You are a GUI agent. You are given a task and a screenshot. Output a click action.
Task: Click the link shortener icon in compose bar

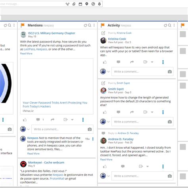coord(67,4)
